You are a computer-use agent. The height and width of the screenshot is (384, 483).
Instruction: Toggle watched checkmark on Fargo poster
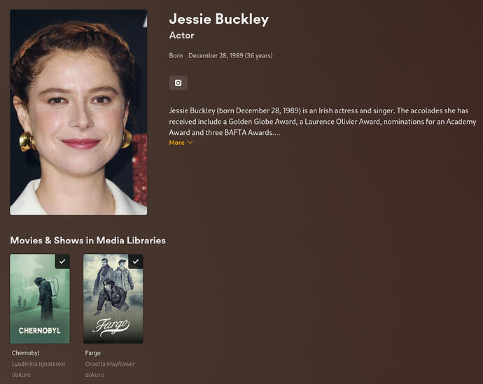point(136,261)
